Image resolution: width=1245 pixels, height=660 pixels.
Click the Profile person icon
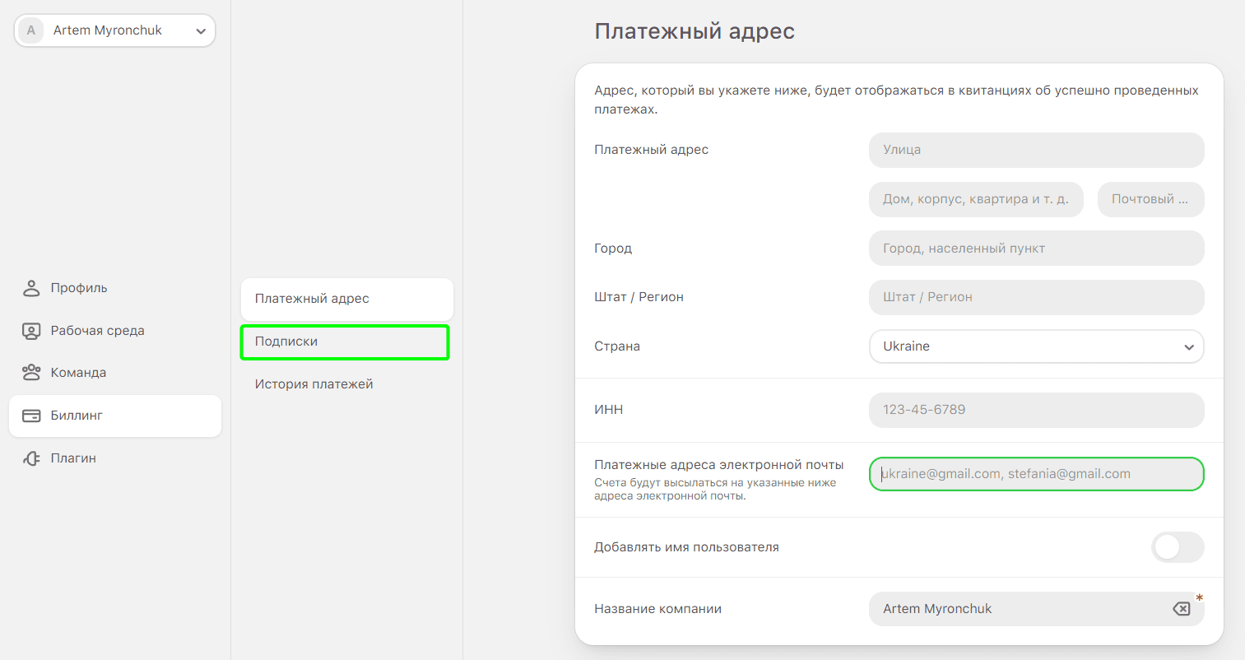click(x=31, y=288)
